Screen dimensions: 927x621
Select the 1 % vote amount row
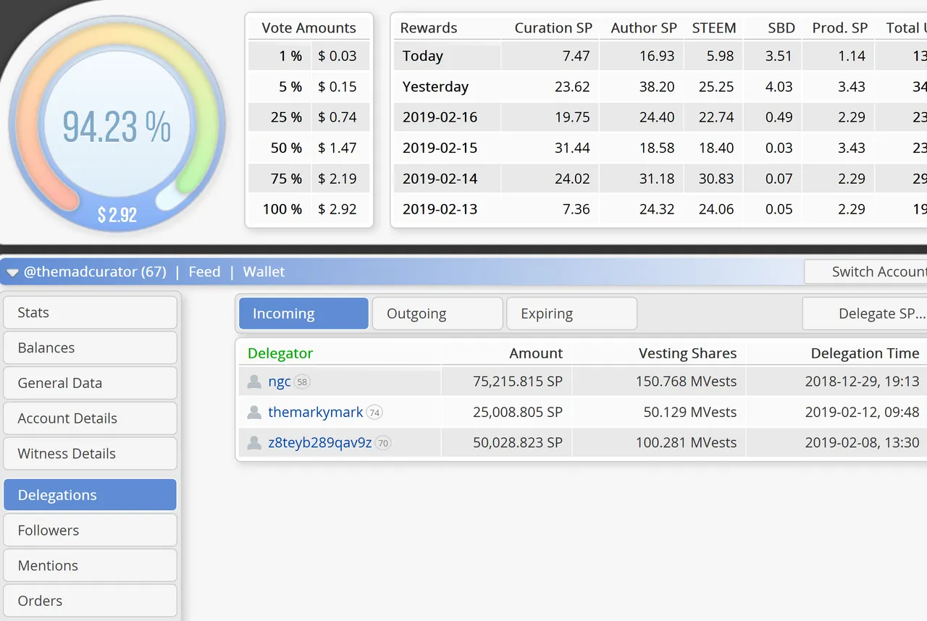point(309,56)
